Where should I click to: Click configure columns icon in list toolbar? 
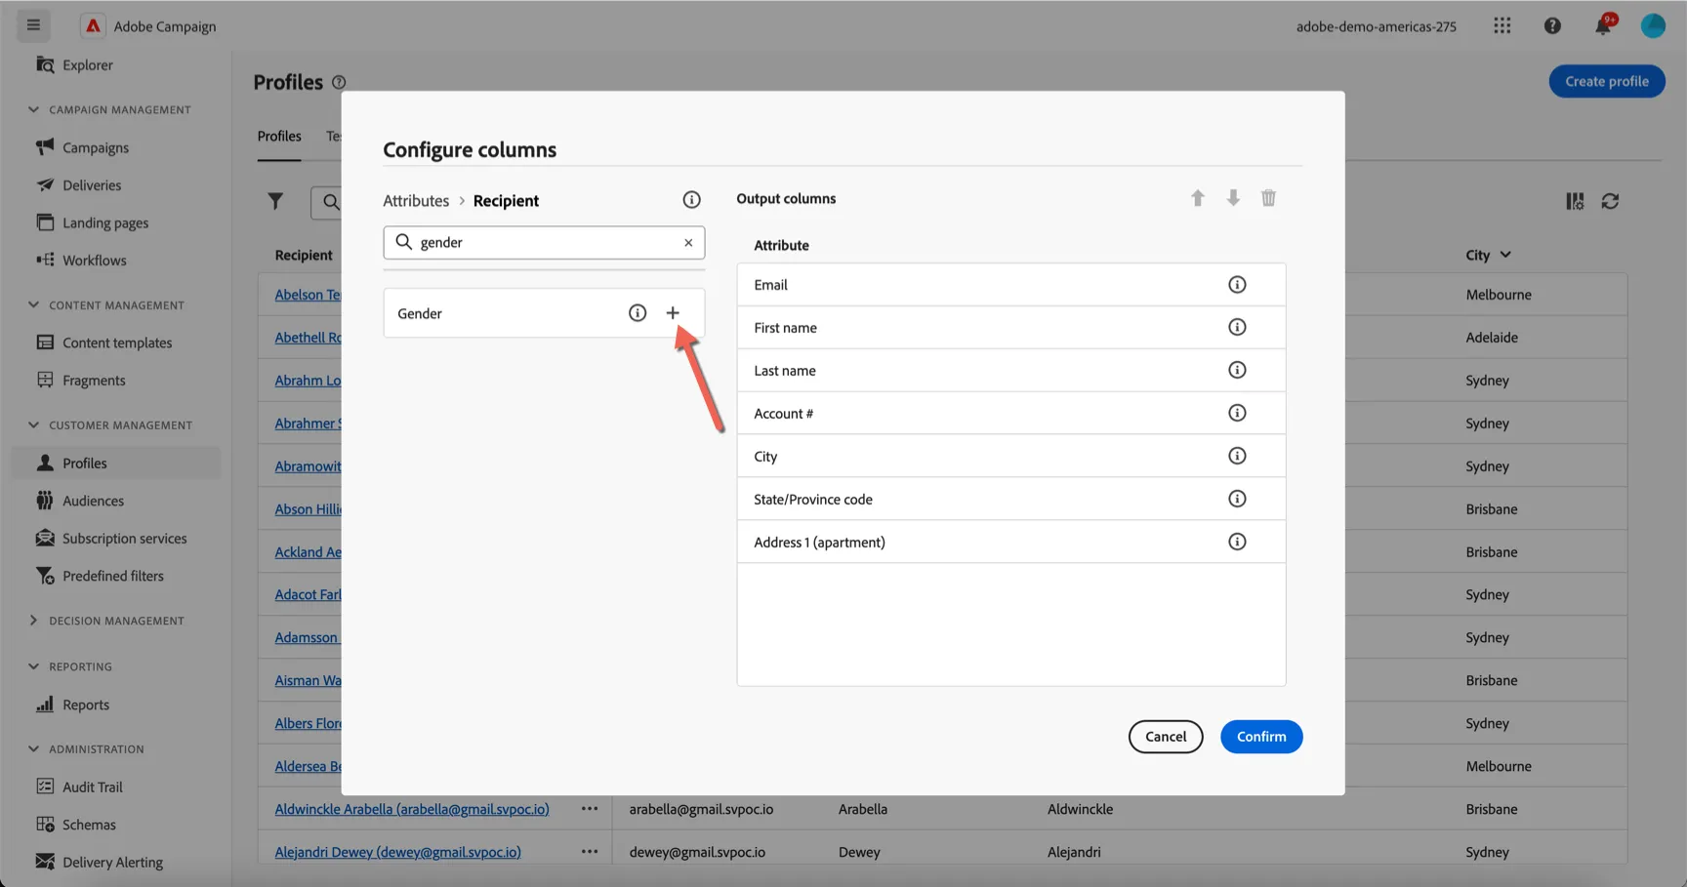pos(1575,201)
